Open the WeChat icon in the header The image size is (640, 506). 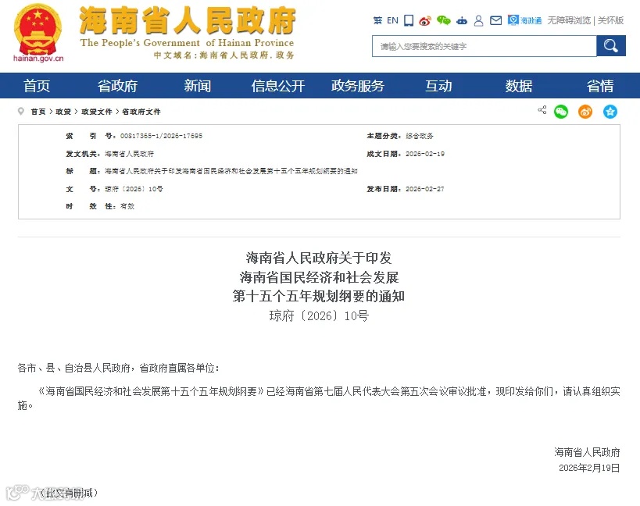click(444, 20)
